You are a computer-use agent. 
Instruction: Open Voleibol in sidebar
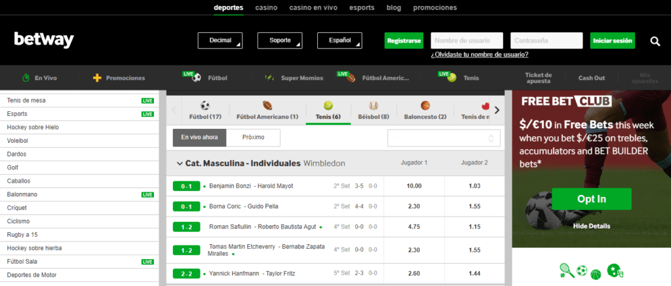79,141
